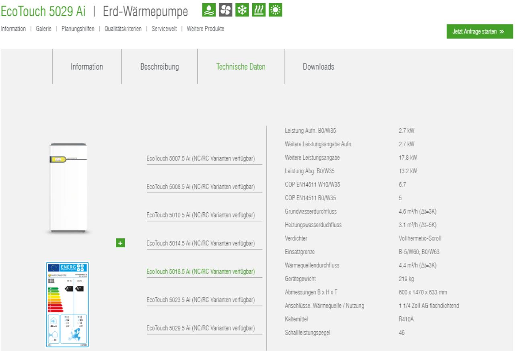Open the energy label thumbnail

(66, 304)
